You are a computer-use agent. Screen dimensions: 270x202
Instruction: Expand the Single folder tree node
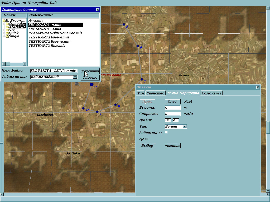coord(4,36)
